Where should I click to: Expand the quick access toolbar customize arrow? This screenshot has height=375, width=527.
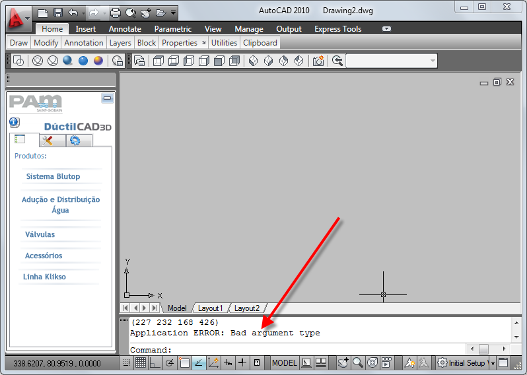pos(174,13)
